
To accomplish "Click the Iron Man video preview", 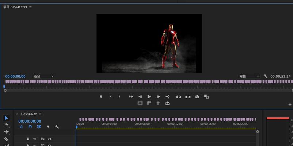I will tap(149, 43).
